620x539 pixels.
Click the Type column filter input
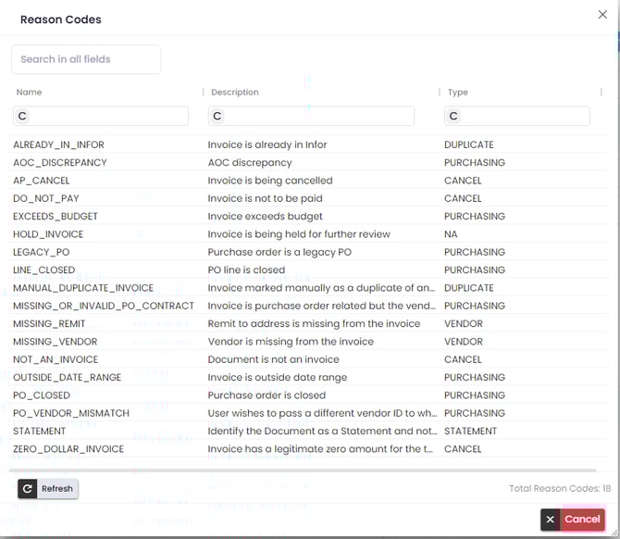coord(526,116)
